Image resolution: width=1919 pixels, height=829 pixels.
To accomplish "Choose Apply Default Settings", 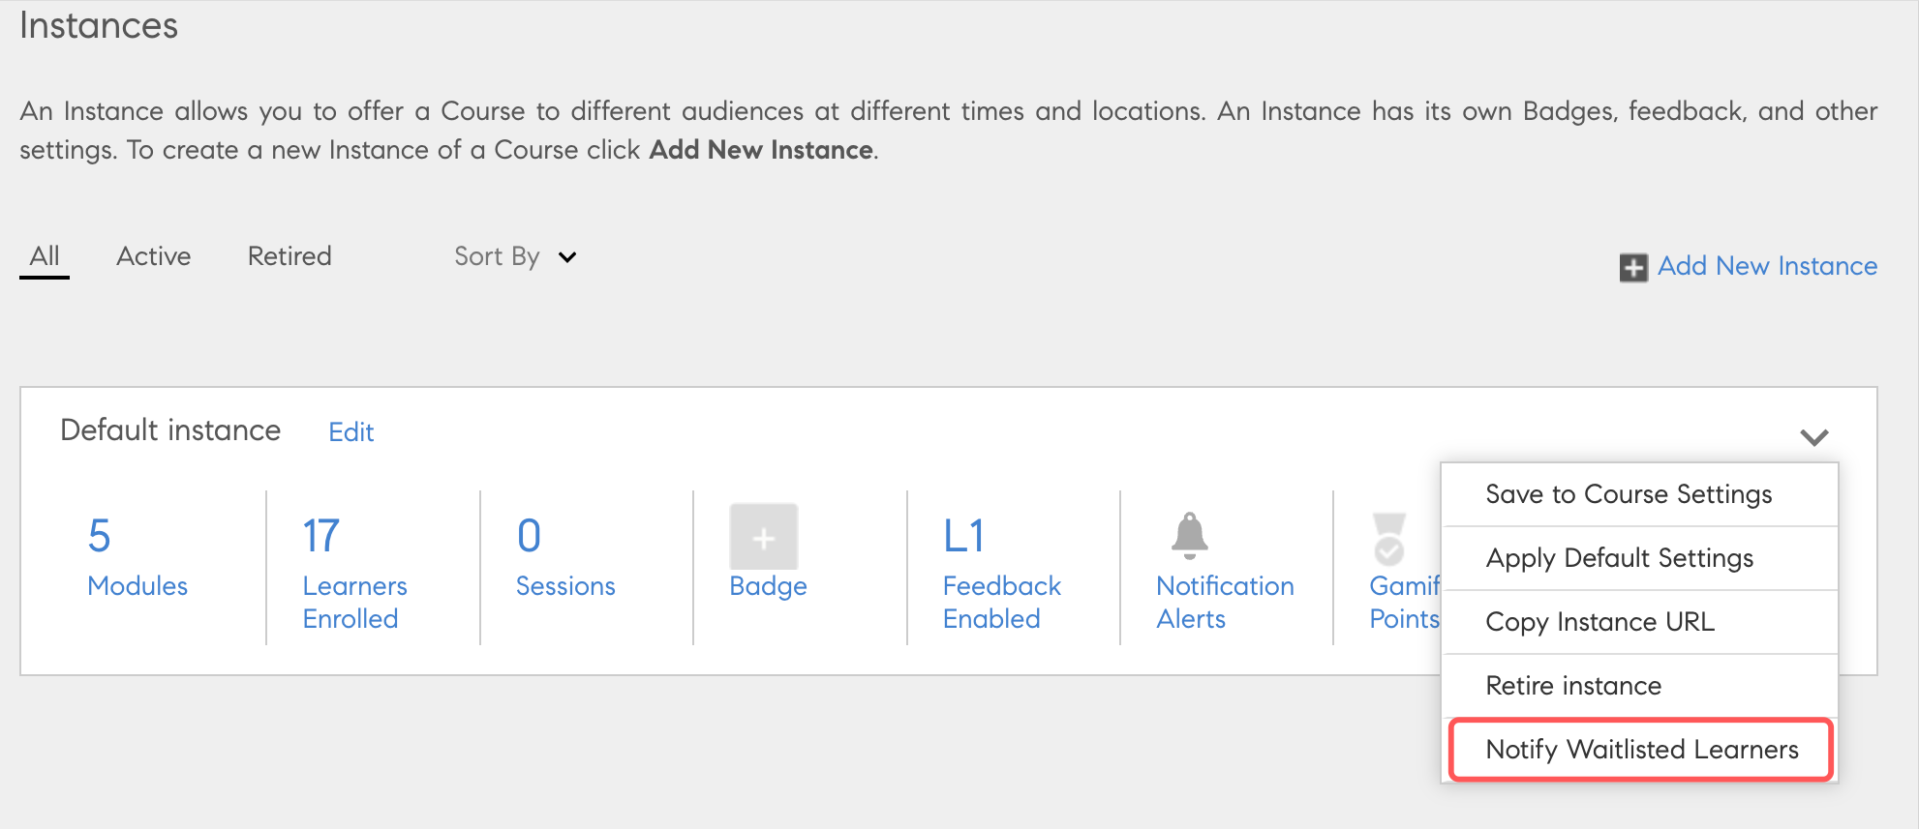I will (x=1619, y=558).
